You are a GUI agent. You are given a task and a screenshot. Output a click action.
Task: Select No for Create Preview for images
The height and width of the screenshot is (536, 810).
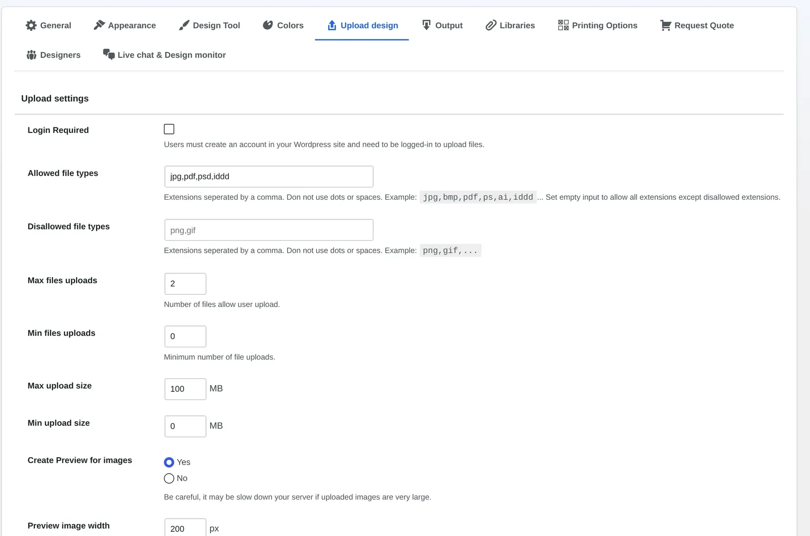point(169,478)
